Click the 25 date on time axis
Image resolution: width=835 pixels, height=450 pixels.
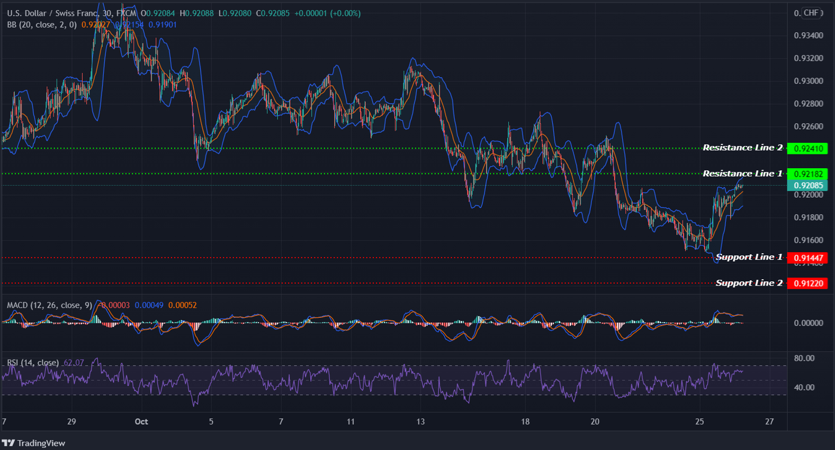click(700, 421)
